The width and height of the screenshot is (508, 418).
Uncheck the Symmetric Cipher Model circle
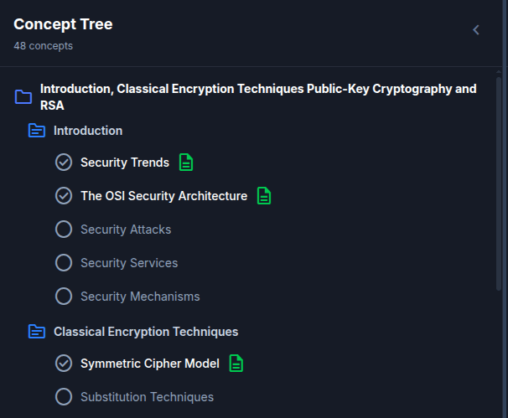click(x=64, y=364)
